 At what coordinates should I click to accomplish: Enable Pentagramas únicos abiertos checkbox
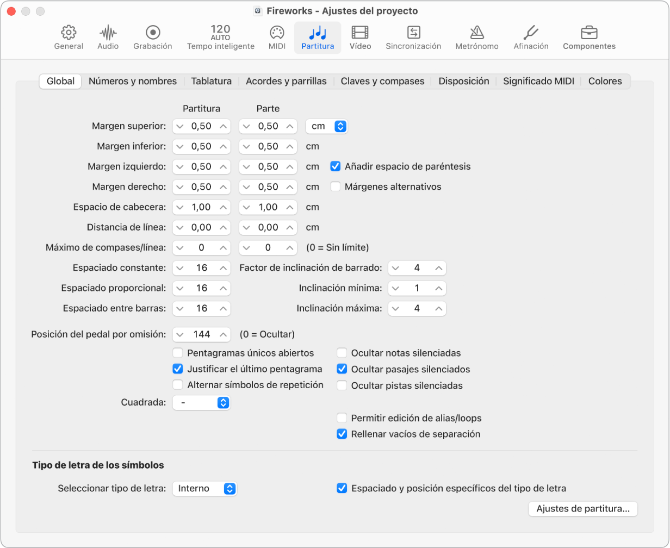click(177, 353)
